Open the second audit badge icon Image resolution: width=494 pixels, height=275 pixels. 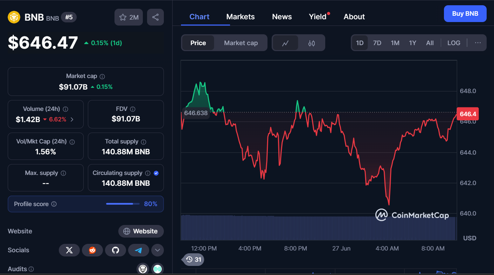tap(158, 269)
